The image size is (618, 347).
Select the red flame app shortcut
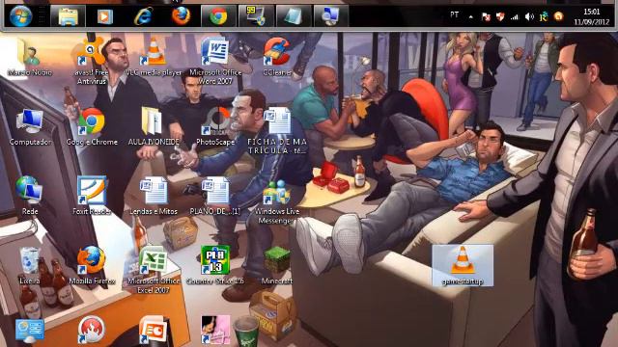pyautogui.click(x=91, y=330)
